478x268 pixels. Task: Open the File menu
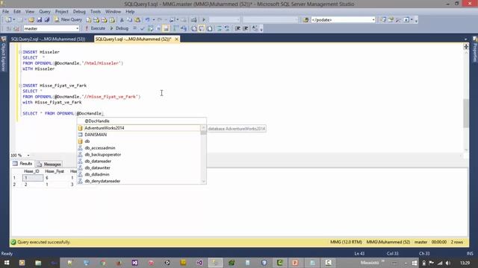tap(5, 12)
